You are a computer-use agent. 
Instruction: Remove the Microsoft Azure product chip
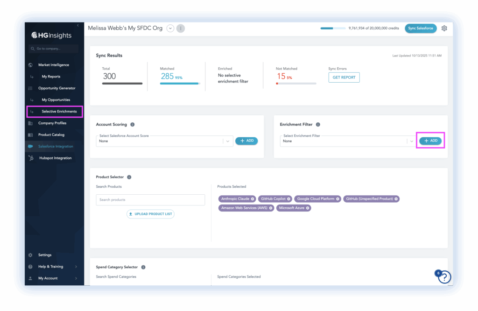[x=308, y=208]
